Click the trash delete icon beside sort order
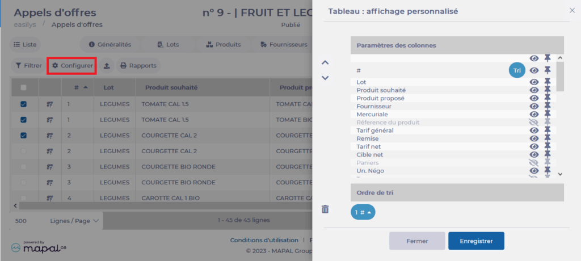Image resolution: width=581 pixels, height=261 pixels. tap(325, 209)
